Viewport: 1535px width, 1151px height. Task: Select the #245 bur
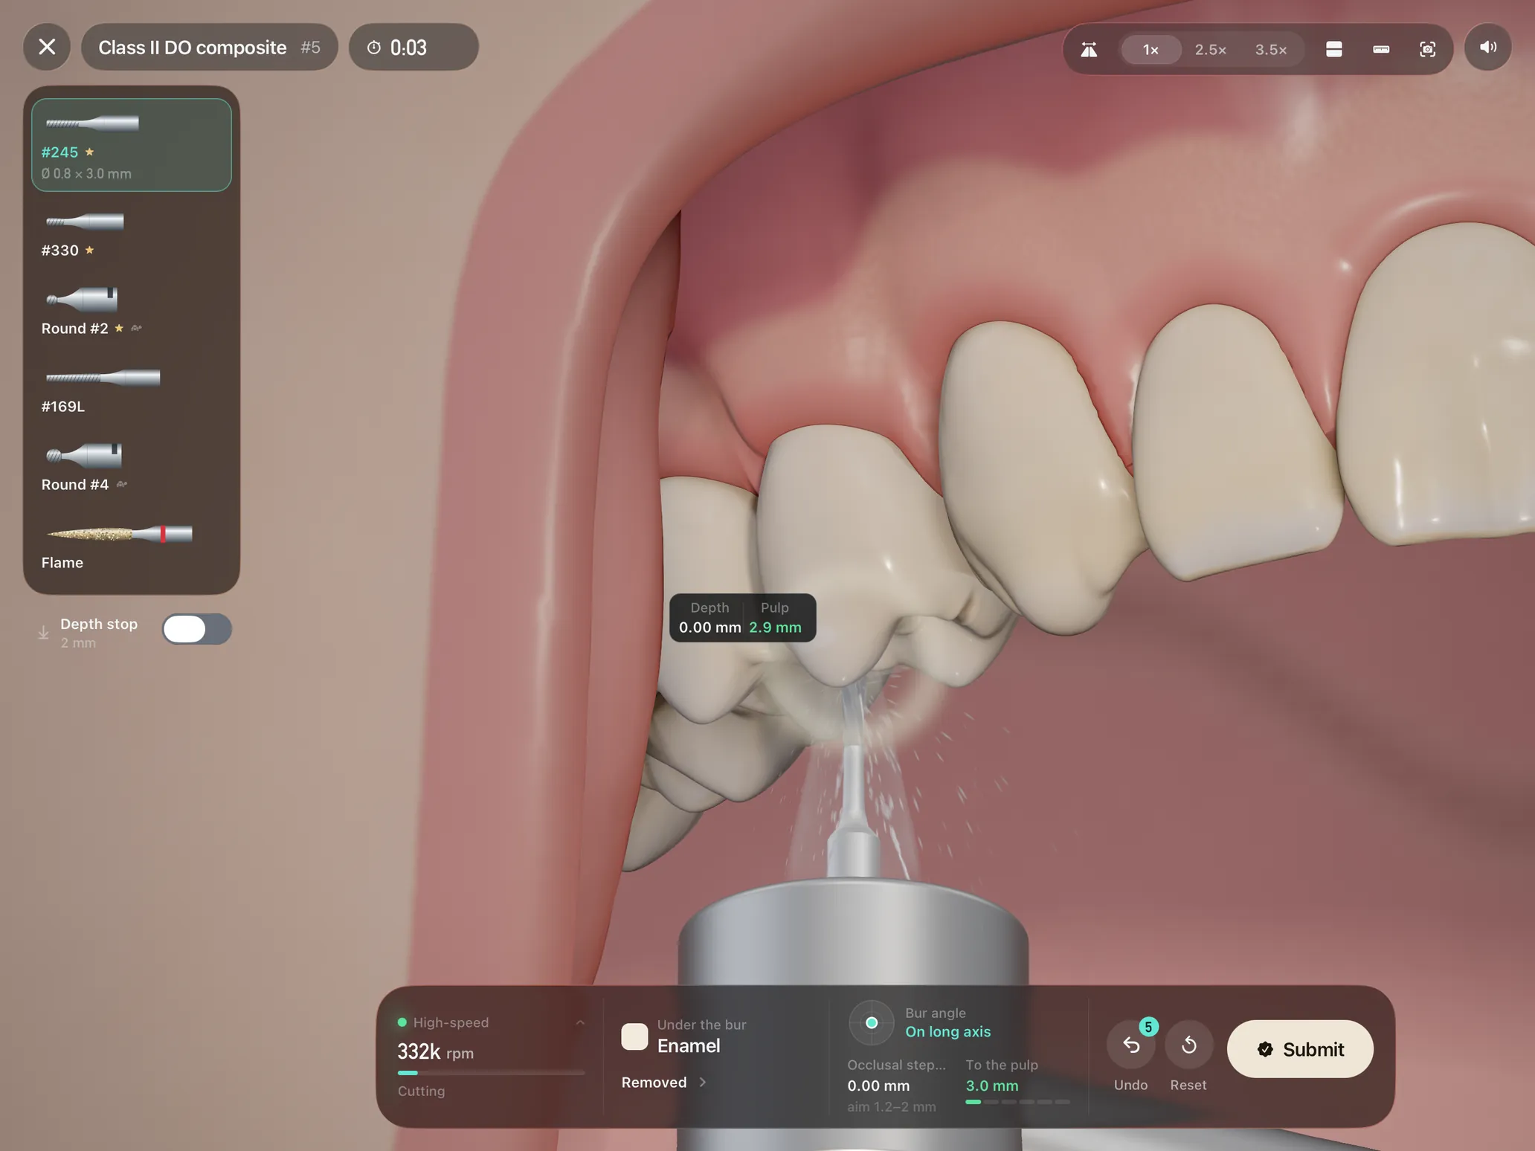click(132, 145)
